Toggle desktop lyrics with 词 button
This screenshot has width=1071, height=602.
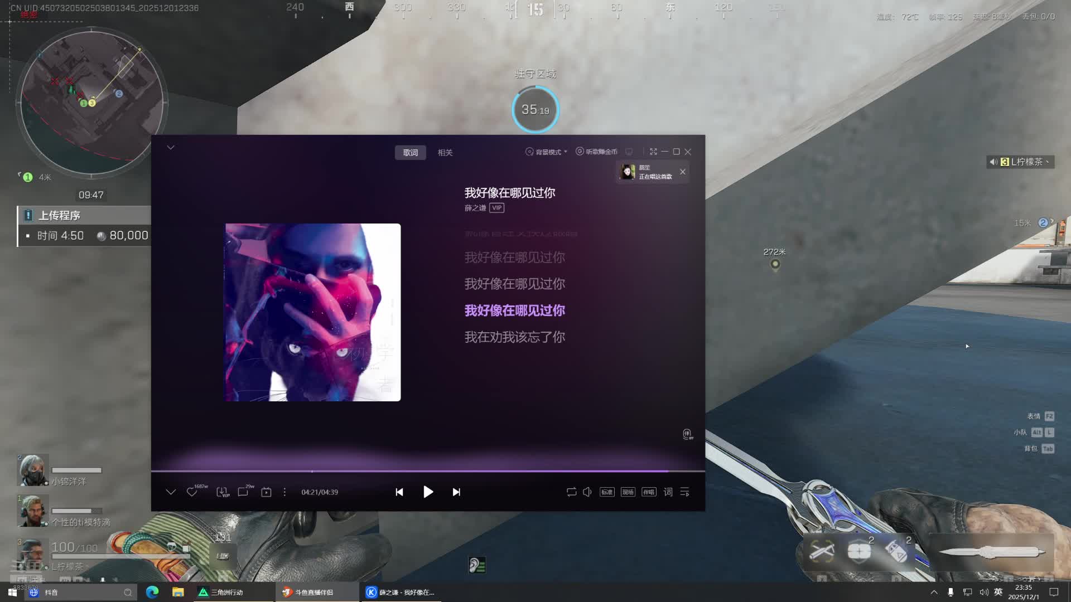pyautogui.click(x=668, y=492)
